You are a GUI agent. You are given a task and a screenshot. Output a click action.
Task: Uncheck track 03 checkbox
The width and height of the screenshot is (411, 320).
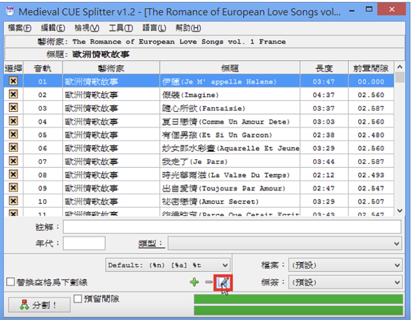[13, 108]
